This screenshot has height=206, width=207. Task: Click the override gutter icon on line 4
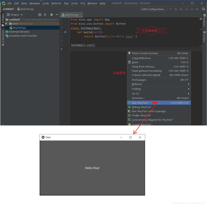(65, 32)
